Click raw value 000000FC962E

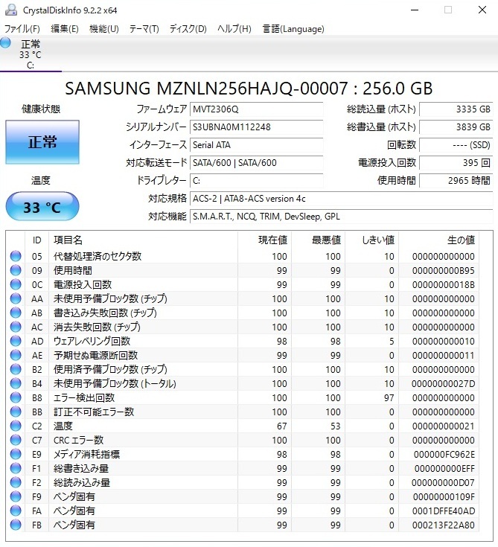pos(444,454)
